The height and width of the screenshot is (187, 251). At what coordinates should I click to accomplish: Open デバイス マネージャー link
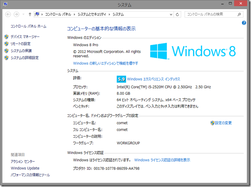[25, 37]
